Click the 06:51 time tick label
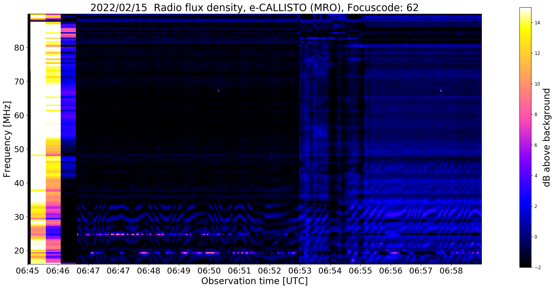This screenshot has height=289, width=555. coord(239,271)
